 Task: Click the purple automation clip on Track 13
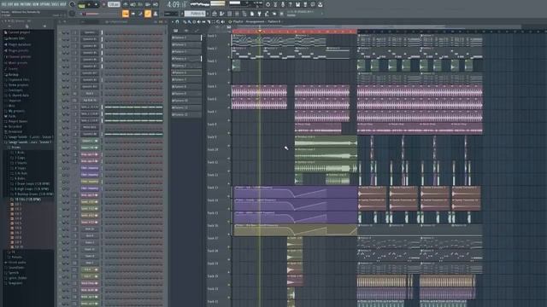(x=295, y=193)
